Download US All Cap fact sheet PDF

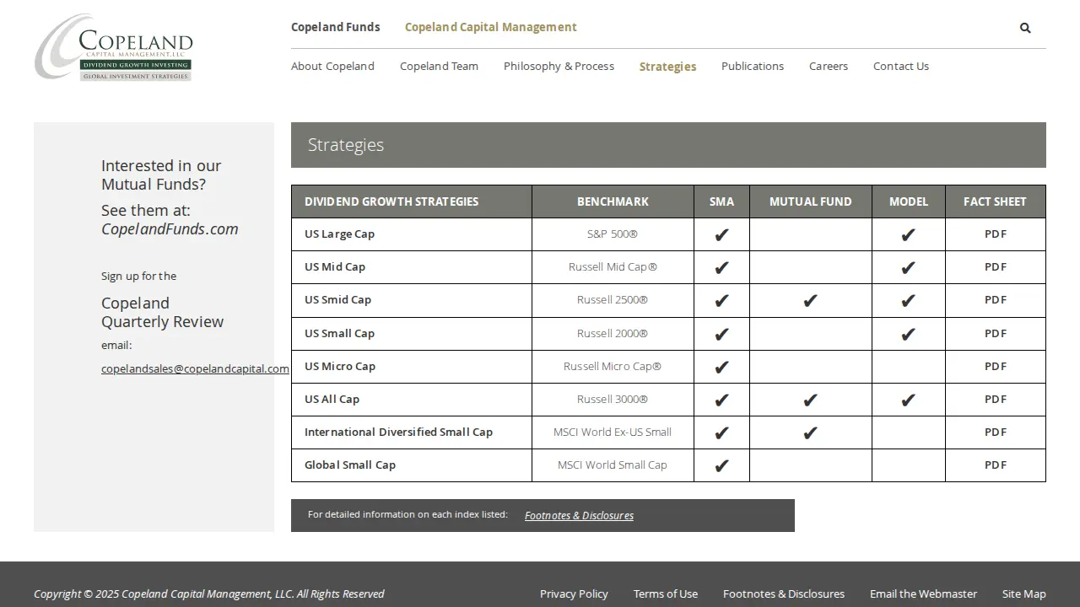(x=996, y=399)
